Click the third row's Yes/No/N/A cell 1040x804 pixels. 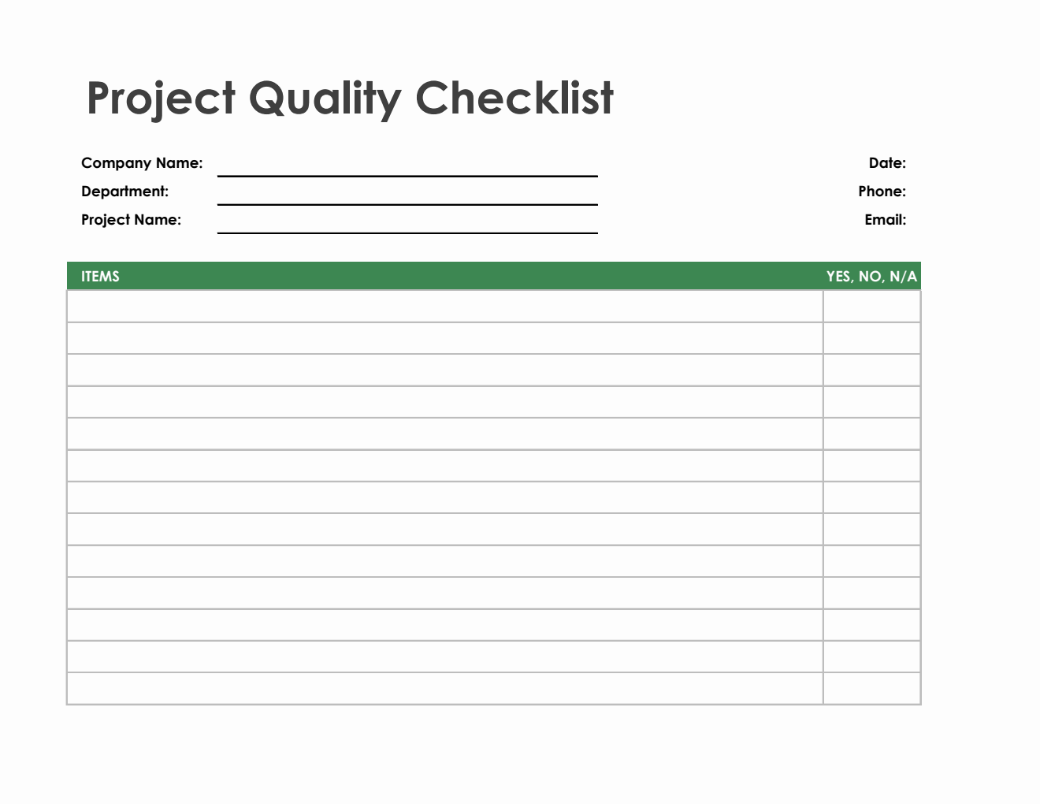pos(871,370)
